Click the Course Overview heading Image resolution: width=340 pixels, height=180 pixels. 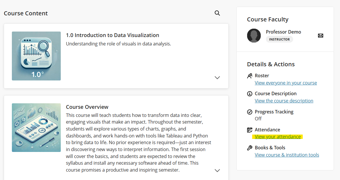point(87,107)
